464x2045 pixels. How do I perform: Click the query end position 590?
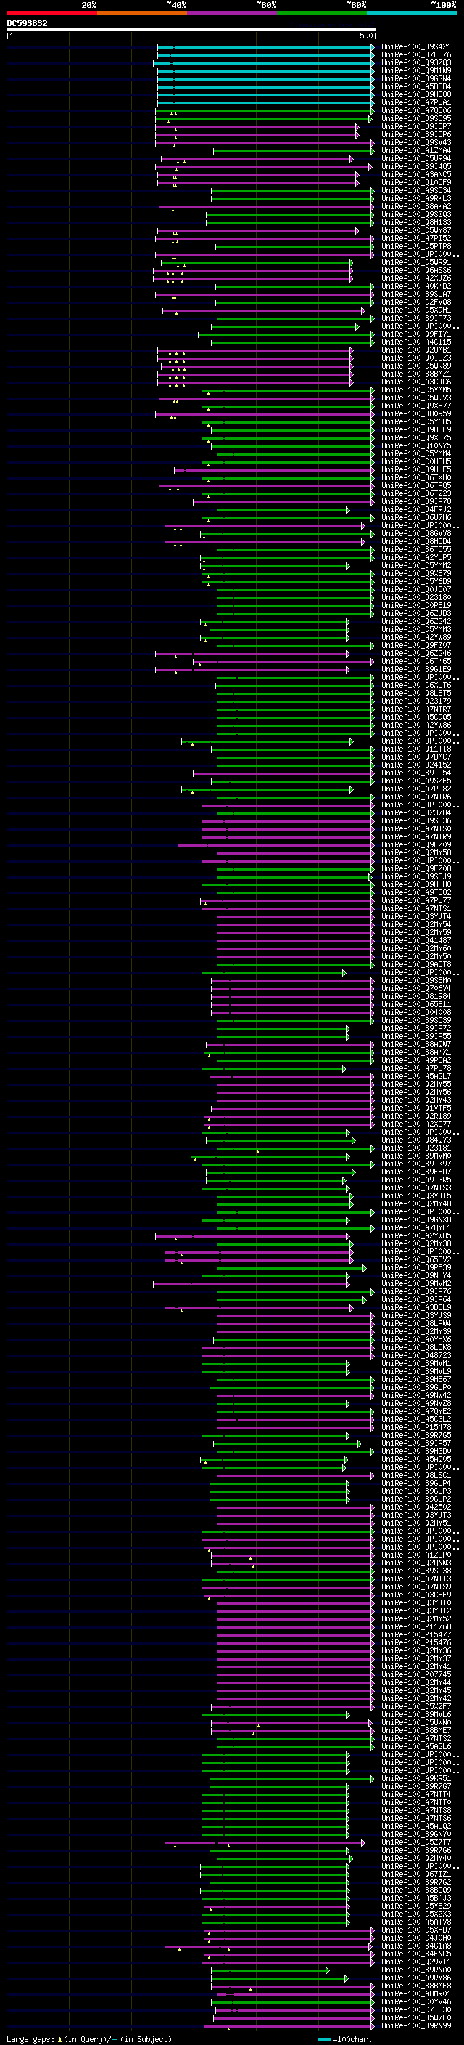(x=366, y=36)
